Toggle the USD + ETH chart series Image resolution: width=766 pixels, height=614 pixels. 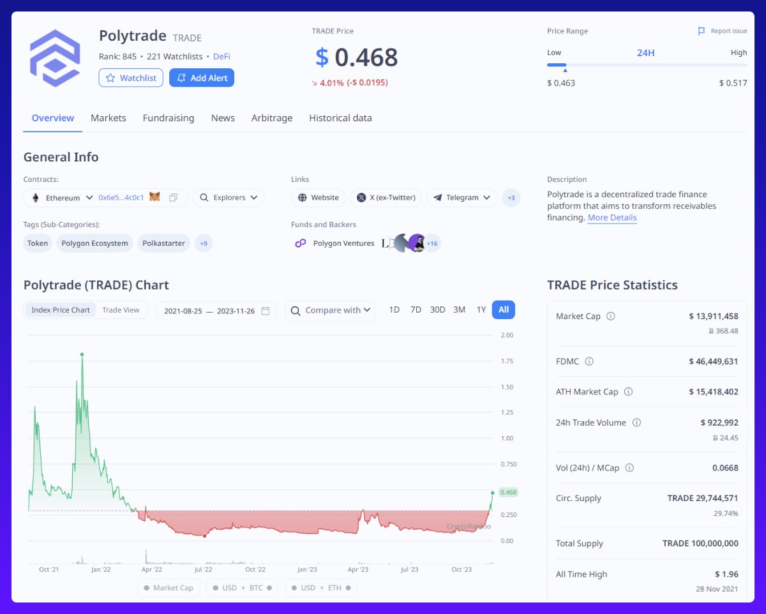(x=321, y=588)
